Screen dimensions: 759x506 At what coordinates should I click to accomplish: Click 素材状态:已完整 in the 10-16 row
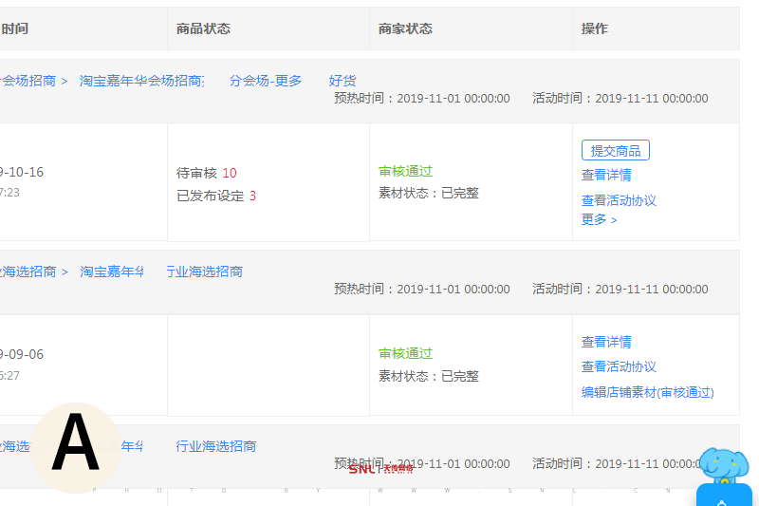pos(429,194)
